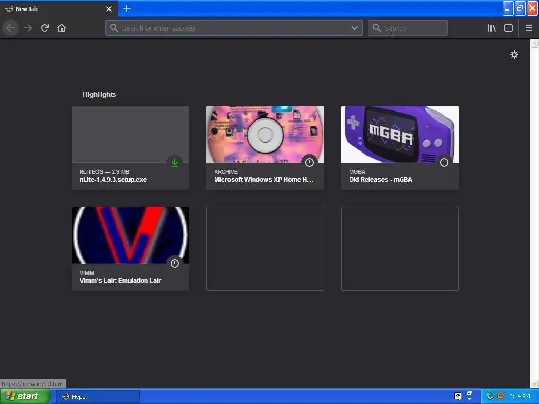The image size is (539, 404).
Task: Click the magnifier icon in Search box
Action: click(376, 28)
